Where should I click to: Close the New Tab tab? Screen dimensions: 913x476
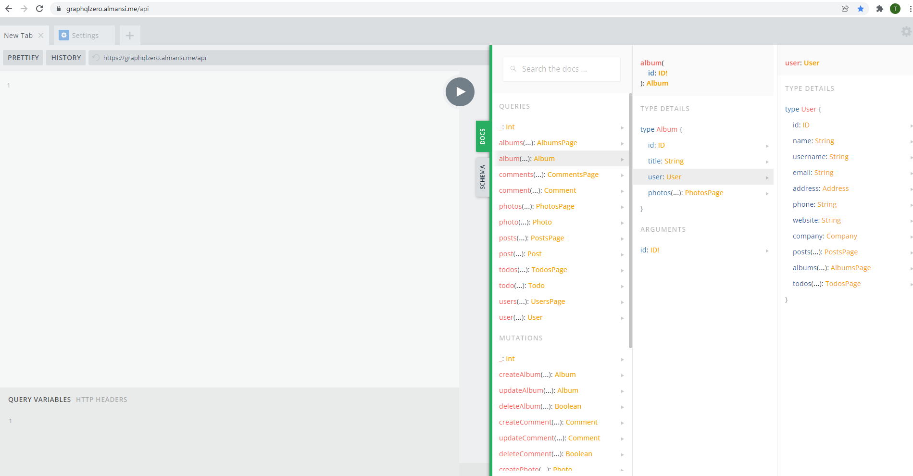point(41,36)
